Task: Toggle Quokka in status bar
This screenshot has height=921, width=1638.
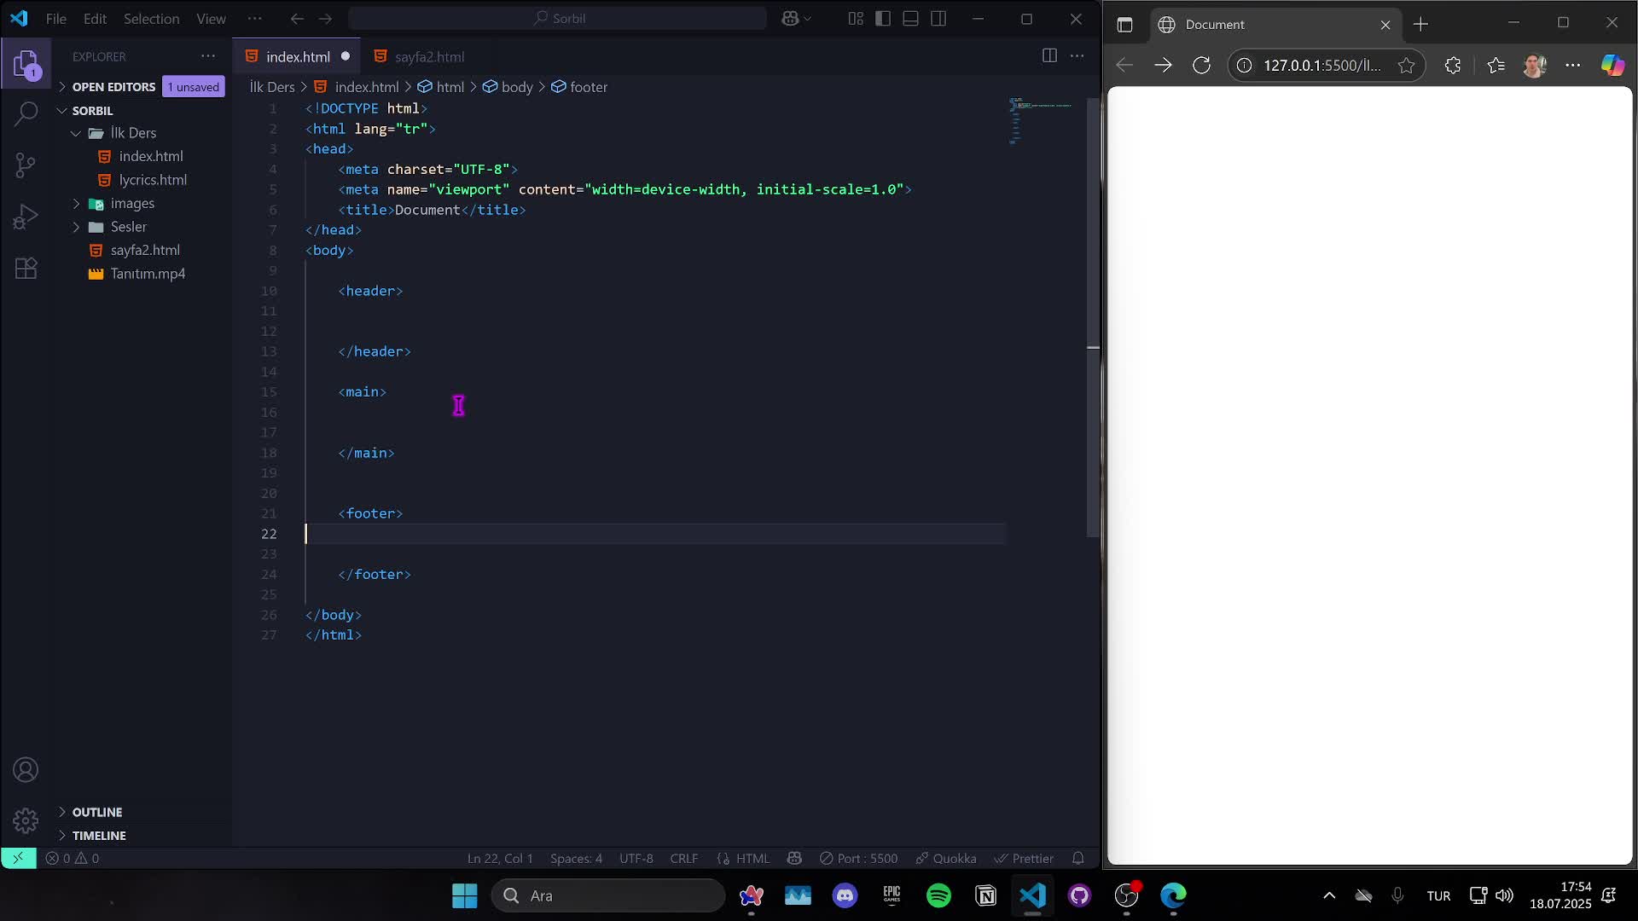Action: (x=945, y=858)
